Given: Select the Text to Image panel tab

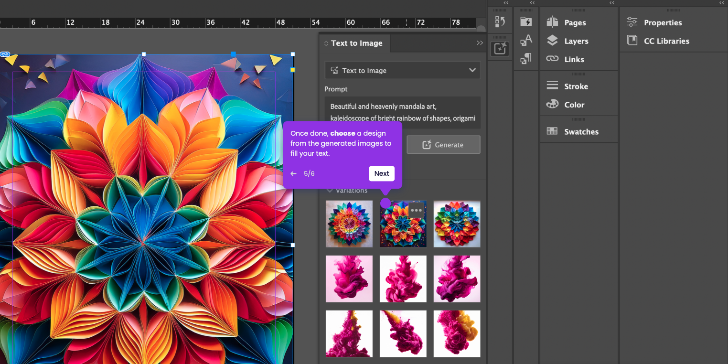Looking at the screenshot, I should pyautogui.click(x=356, y=43).
